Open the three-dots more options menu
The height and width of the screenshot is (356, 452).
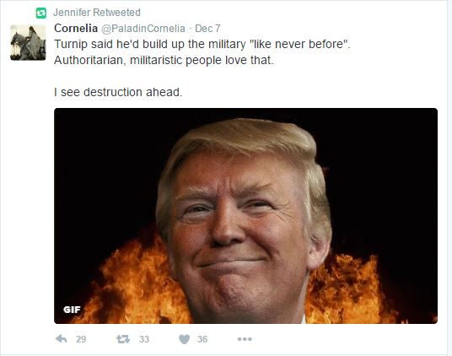tap(245, 339)
